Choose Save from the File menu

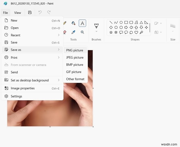(32, 42)
